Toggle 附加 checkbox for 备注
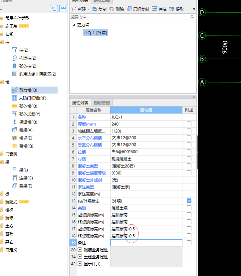This screenshot has height=276, width=241. pyautogui.click(x=189, y=243)
